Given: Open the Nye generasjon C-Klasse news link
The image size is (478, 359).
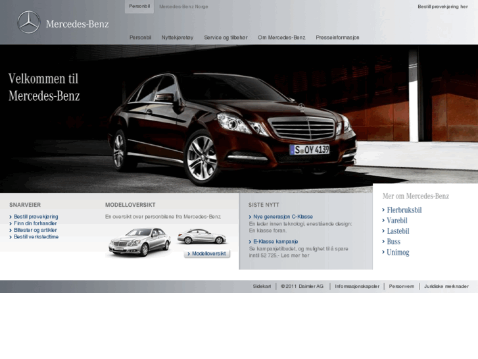Looking at the screenshot, I should [283, 217].
